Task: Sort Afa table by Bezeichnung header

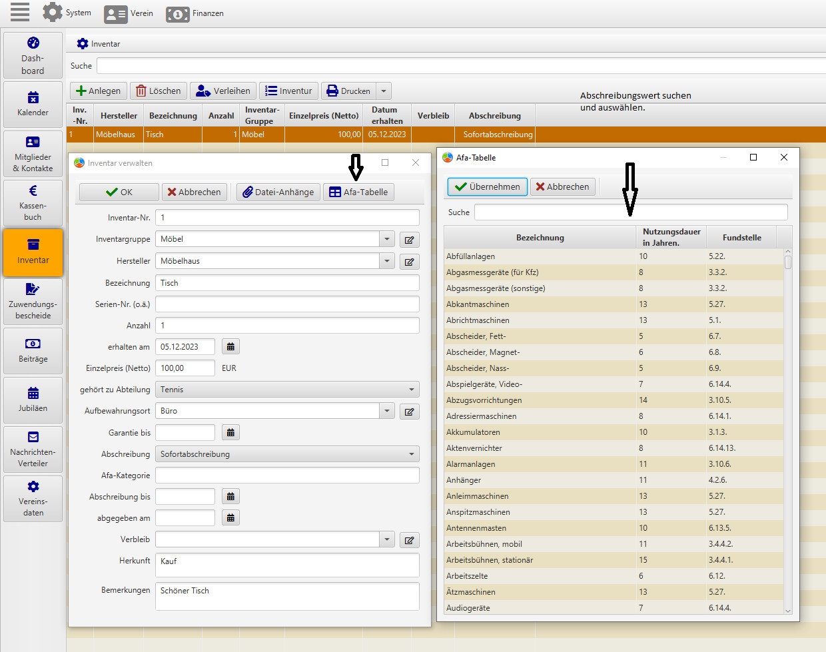Action: coord(540,238)
